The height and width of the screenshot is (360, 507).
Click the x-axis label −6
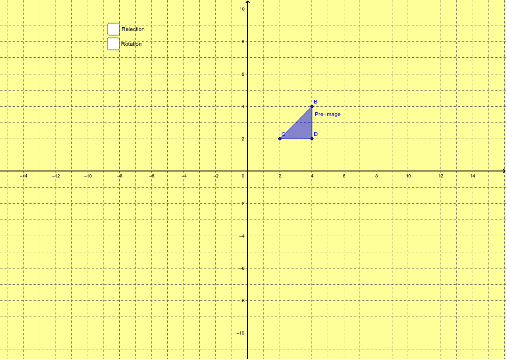click(152, 176)
